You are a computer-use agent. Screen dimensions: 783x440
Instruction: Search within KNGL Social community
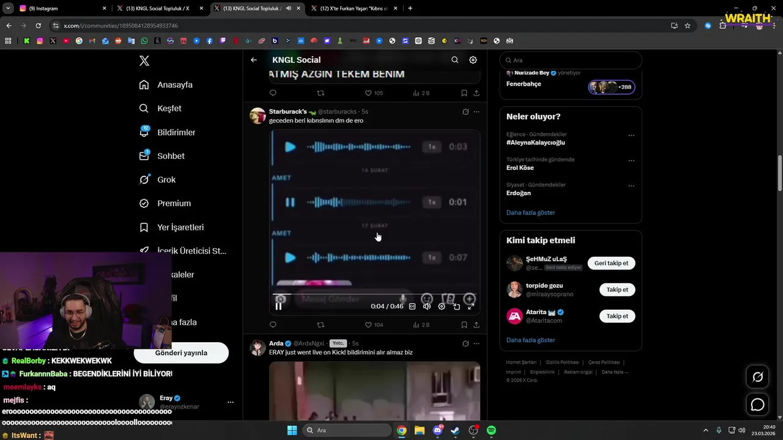[455, 60]
